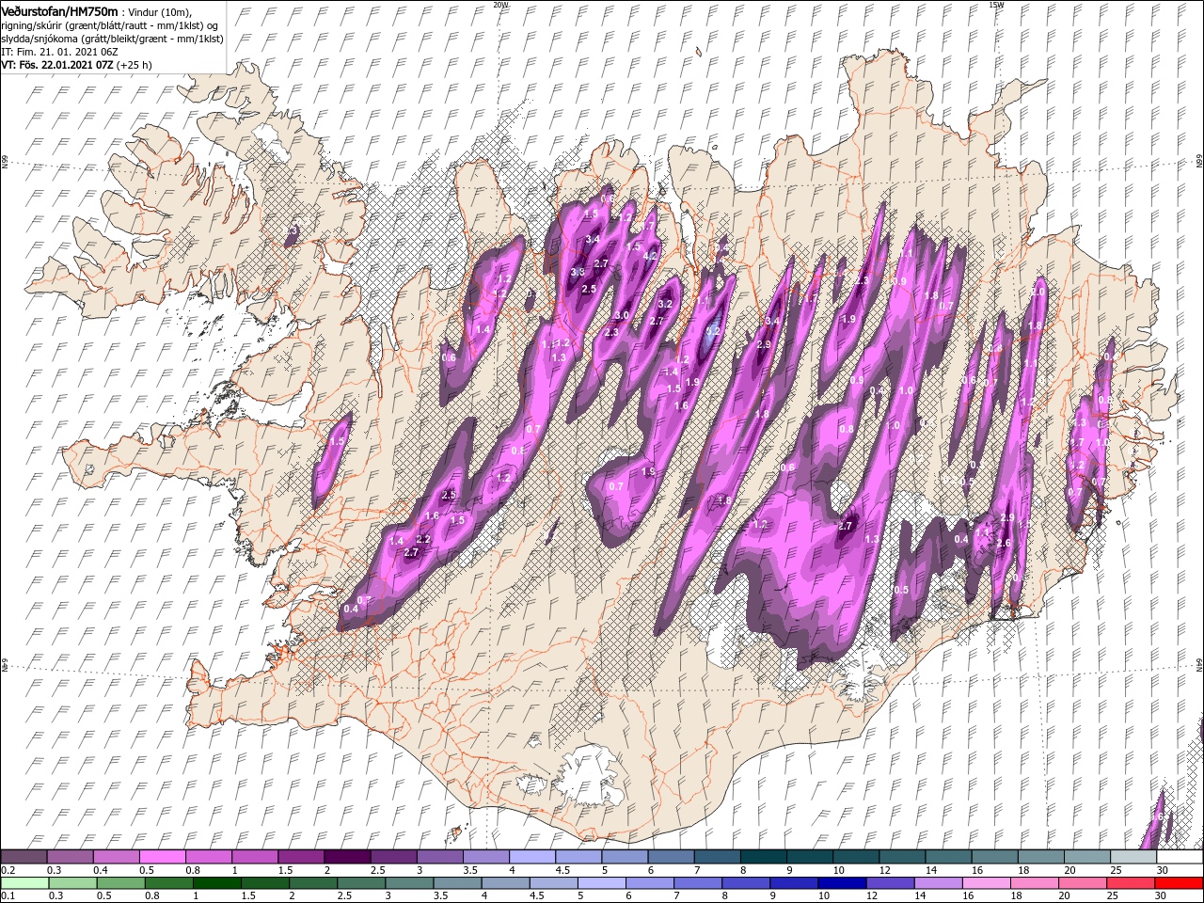Pick the darkest purple 2–2.5 snow-scale swatch

coord(346,857)
